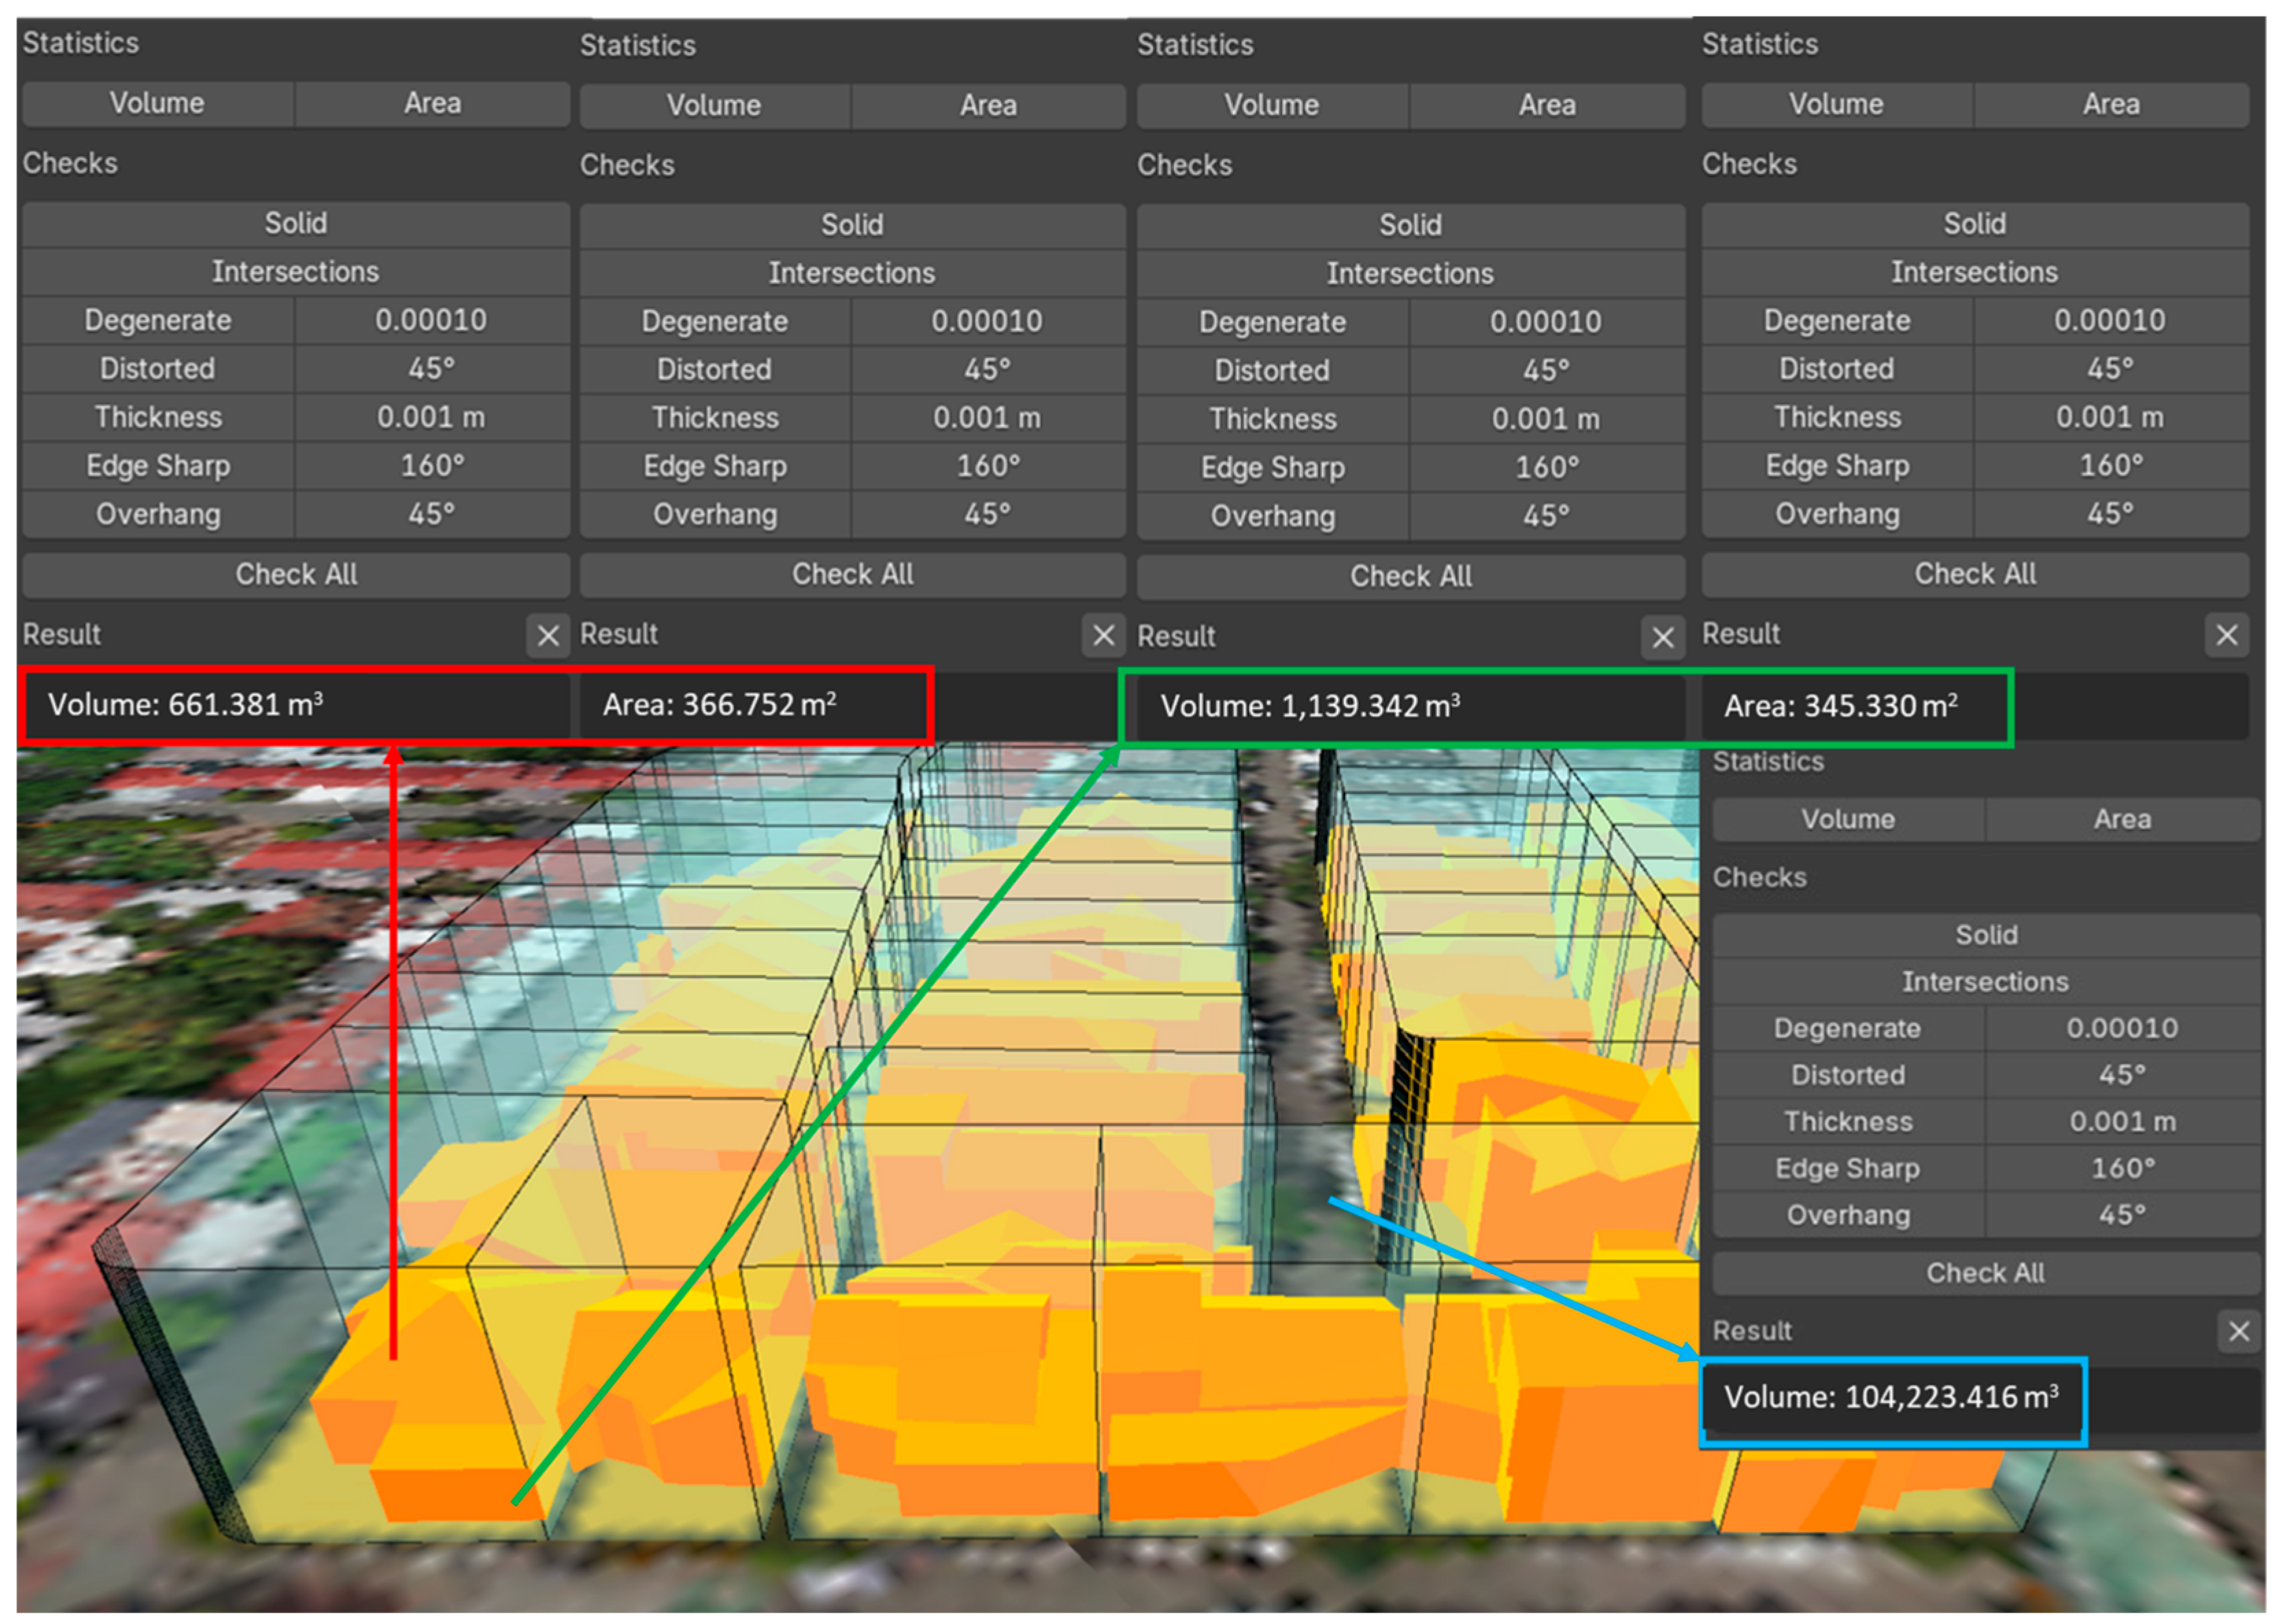2275x1624 pixels.
Task: Dismiss the second panel's Result with X
Action: pos(1103,636)
